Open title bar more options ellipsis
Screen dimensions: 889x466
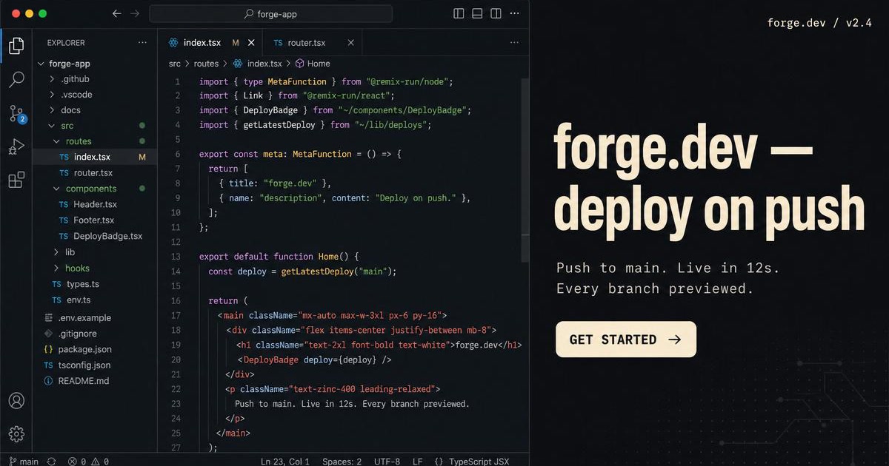click(514, 13)
